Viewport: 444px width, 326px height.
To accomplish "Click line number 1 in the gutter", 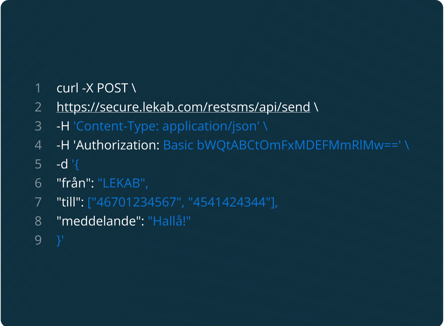I will coord(38,88).
